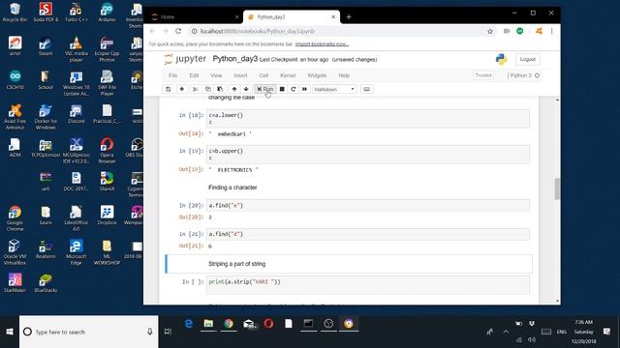The width and height of the screenshot is (620, 348).
Task: Move selected cell up arrow icon
Action: 234,89
